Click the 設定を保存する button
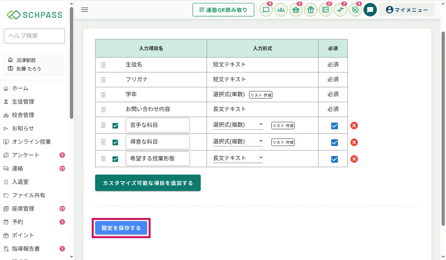Image resolution: width=446 pixels, height=260 pixels. tap(121, 228)
